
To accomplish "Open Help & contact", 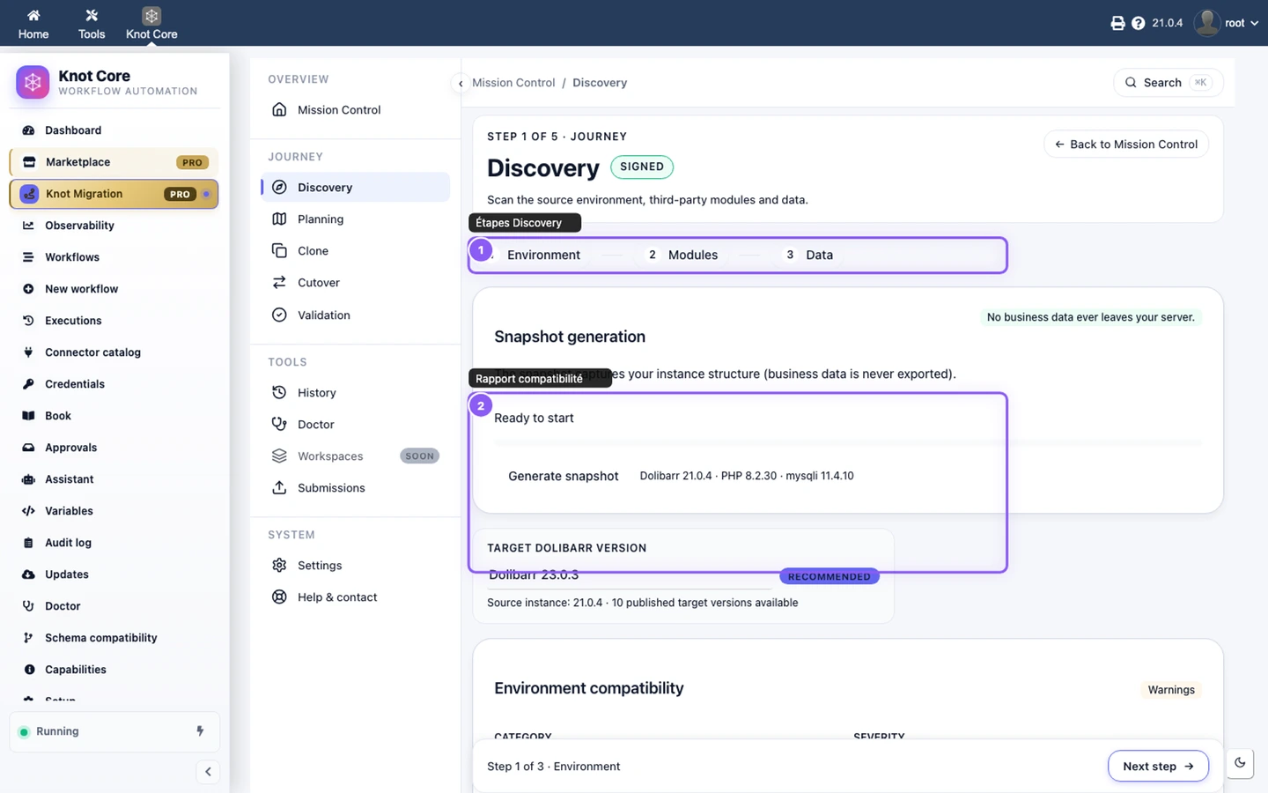I will tap(355, 597).
